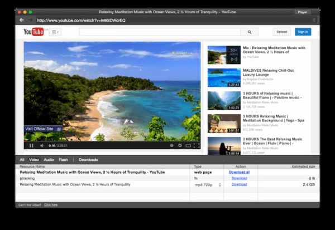The height and width of the screenshot is (230, 335).
Task: Click '3 HOURS The Best Relaxing Music' title
Action: [272, 141]
